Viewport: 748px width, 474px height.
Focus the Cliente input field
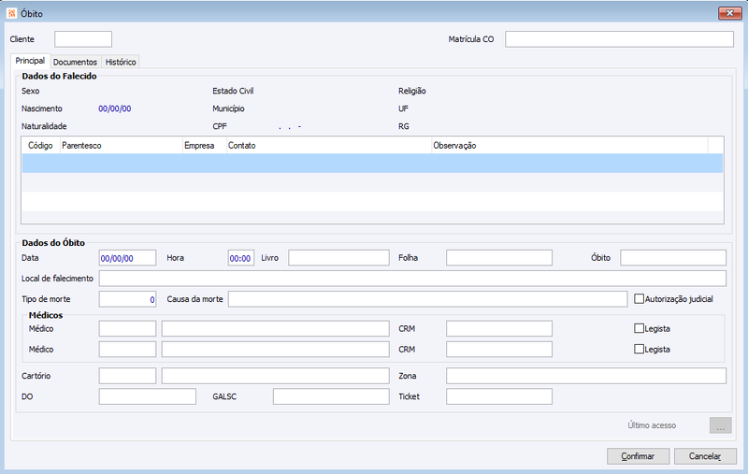pos(83,39)
